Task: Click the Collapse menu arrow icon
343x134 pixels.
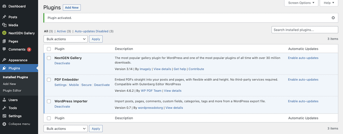Action: pyautogui.click(x=4, y=124)
